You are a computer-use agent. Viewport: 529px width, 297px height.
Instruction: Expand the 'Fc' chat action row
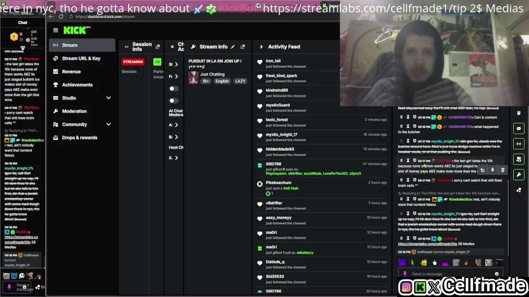coord(176,76)
